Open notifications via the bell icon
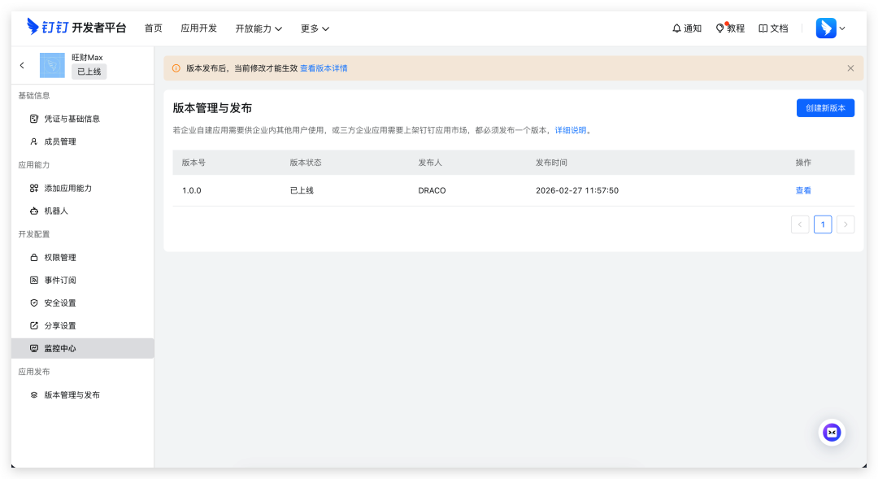Image resolution: width=878 pixels, height=479 pixels. 686,28
